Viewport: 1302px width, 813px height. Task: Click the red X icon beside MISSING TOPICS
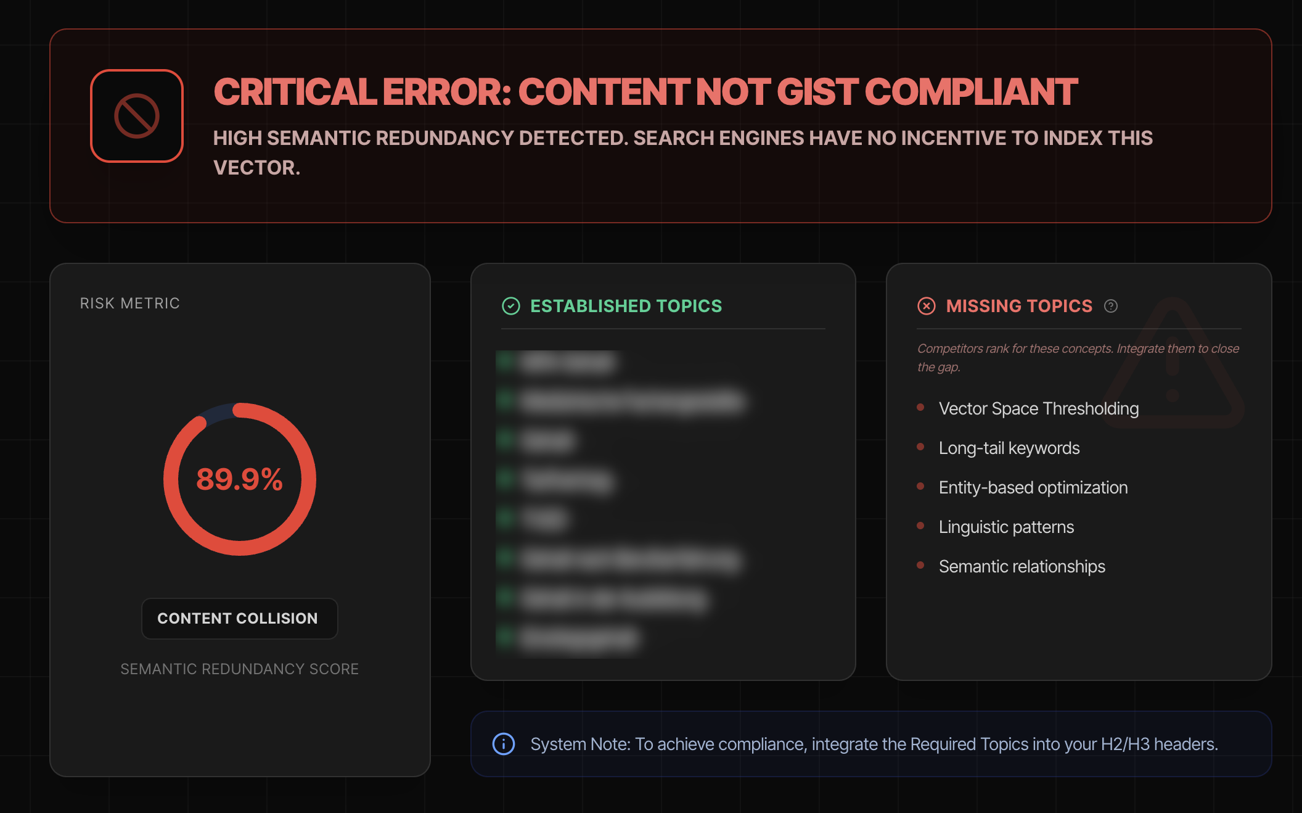tap(927, 305)
